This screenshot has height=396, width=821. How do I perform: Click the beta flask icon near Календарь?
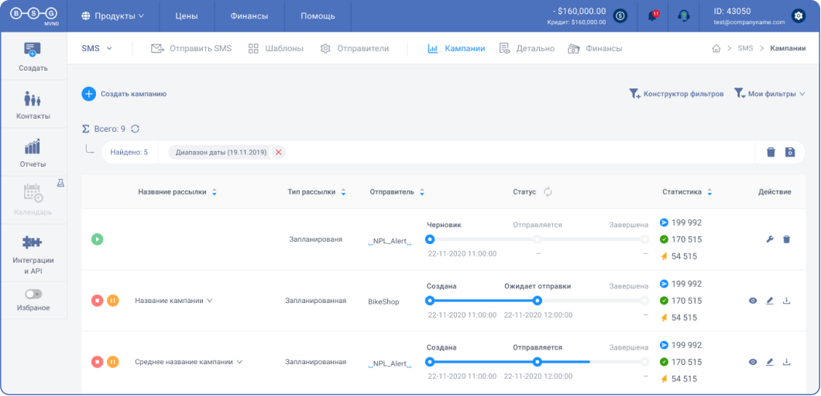60,182
